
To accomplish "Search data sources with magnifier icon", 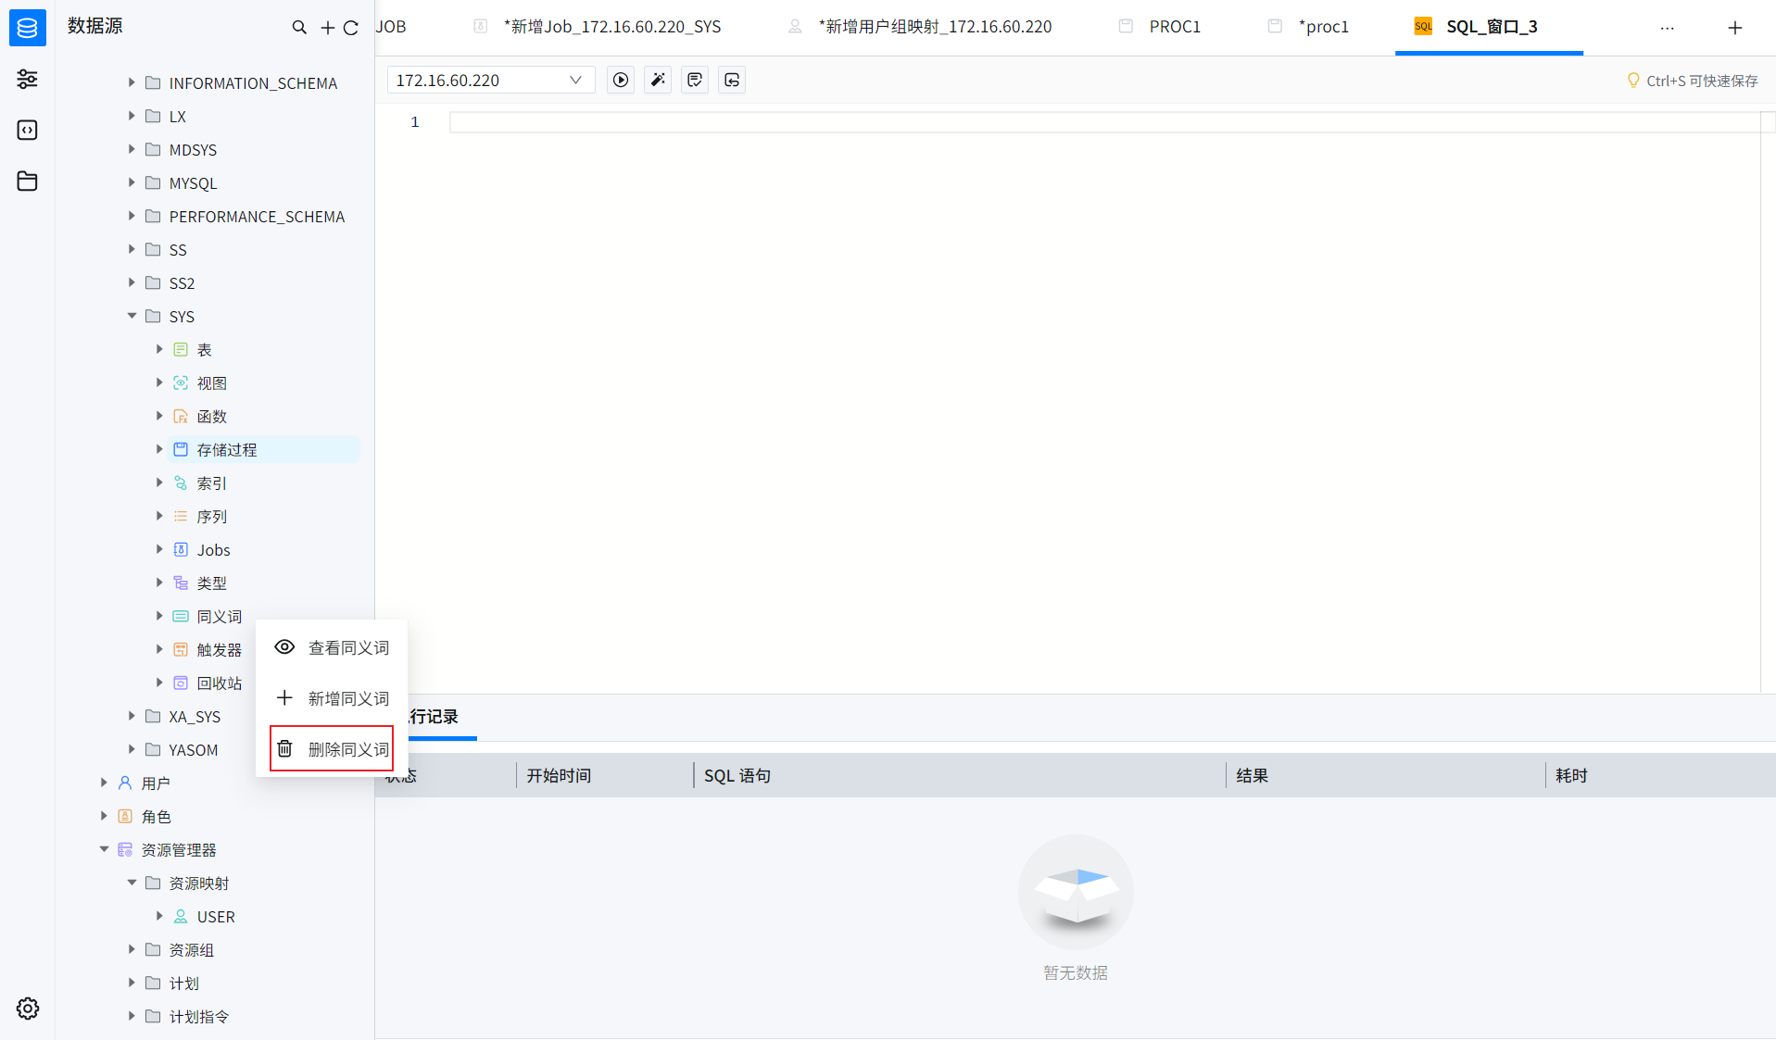I will [299, 28].
